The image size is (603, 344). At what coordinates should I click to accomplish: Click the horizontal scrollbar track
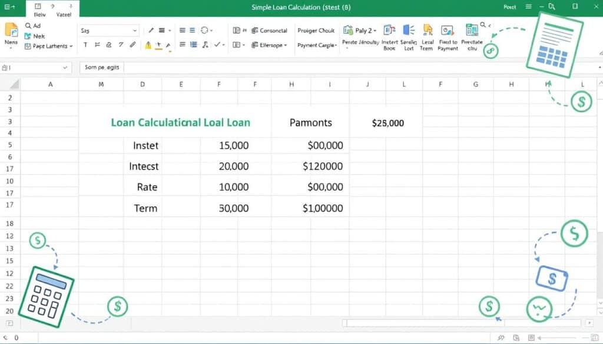(462, 323)
